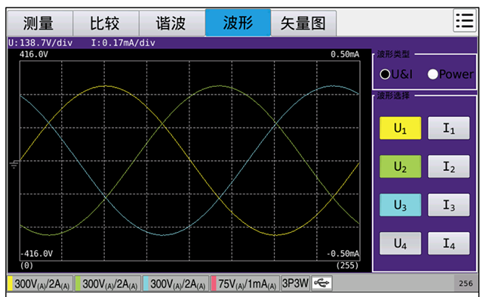Screen dimensions: 483x297
Task: Open the hamburger list menu icon
Action: click(465, 20)
